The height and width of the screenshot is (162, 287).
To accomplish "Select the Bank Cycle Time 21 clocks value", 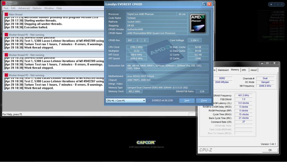I will click(244, 118).
